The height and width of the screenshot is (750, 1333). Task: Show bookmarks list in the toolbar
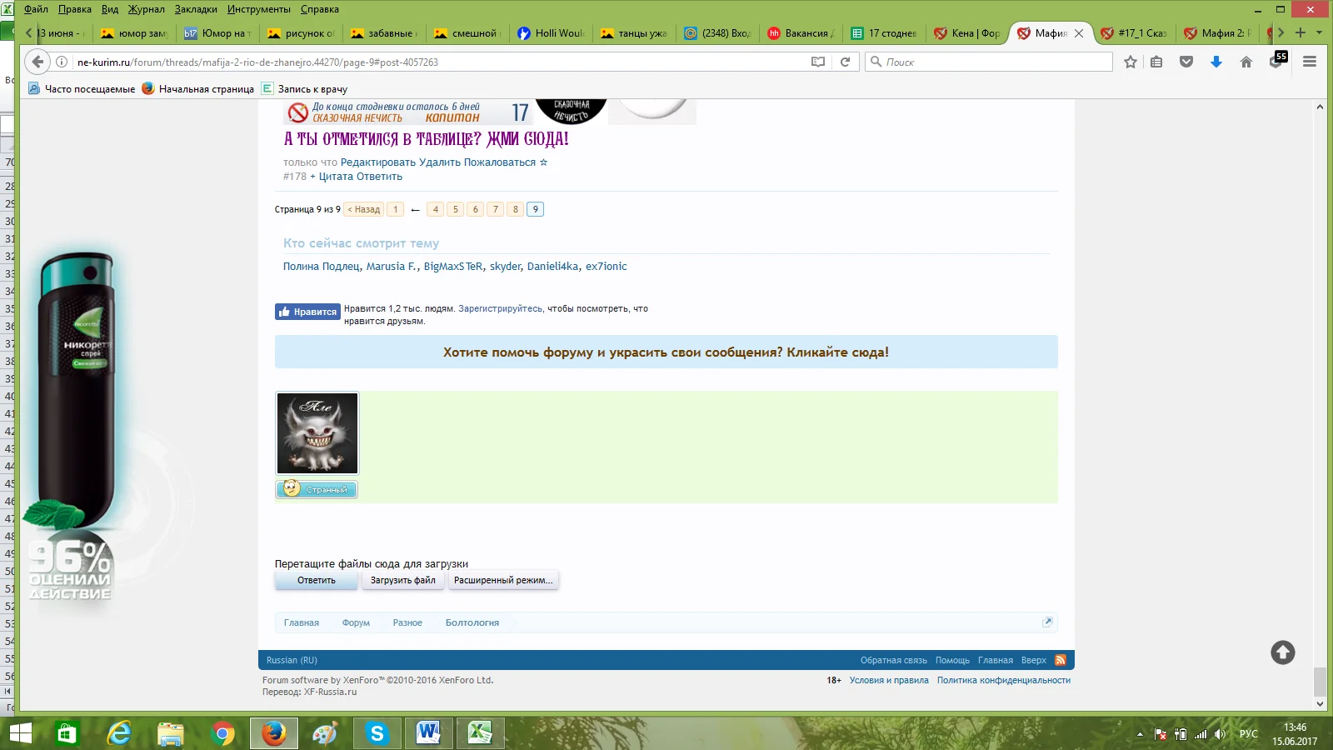[1156, 62]
